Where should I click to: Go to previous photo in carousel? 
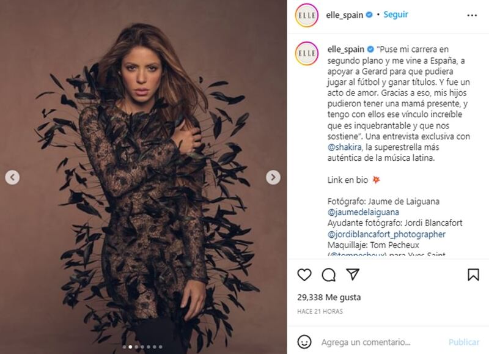coord(12,177)
